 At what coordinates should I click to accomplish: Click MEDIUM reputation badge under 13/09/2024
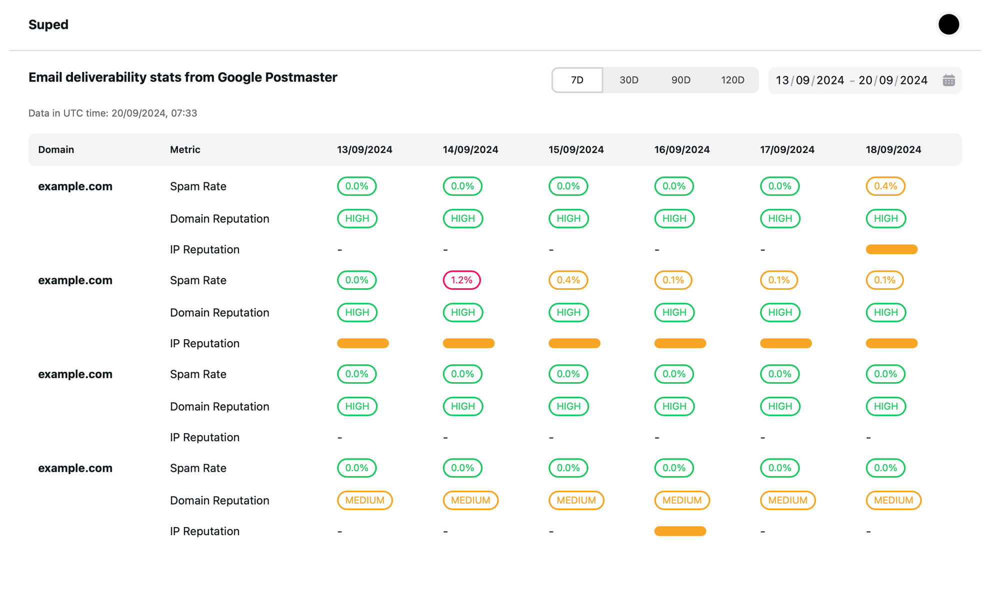[x=364, y=500]
